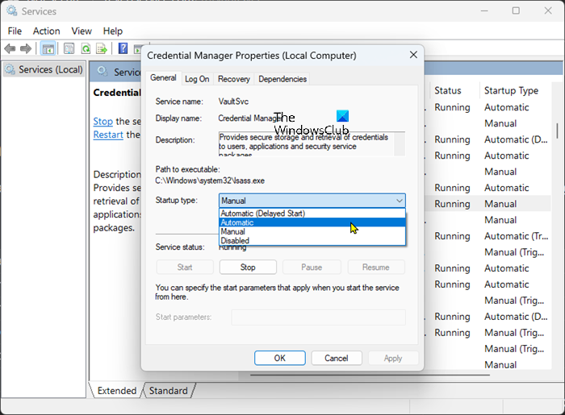Viewport: 565px width, 415px height.
Task: Sort by the Status column header
Action: (447, 90)
